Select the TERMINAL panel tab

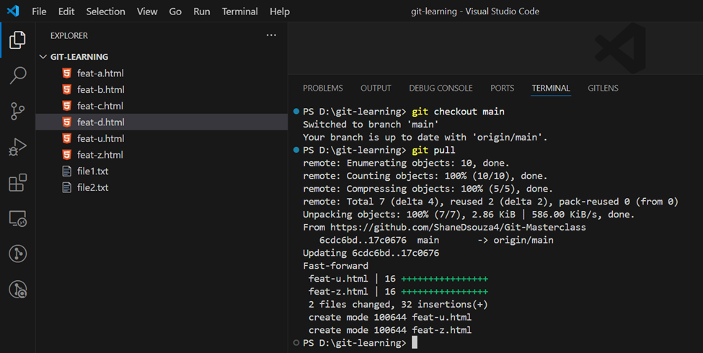pos(551,88)
